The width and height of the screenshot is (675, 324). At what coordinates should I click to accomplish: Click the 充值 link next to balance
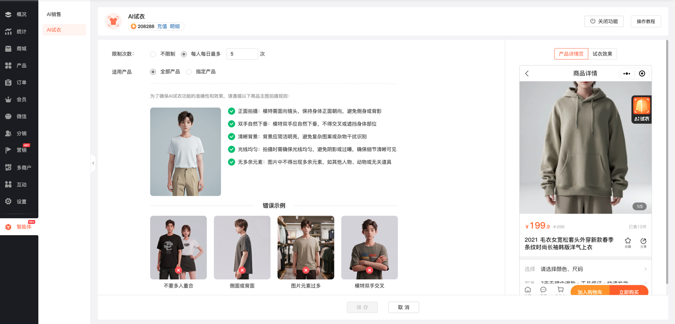162,26
